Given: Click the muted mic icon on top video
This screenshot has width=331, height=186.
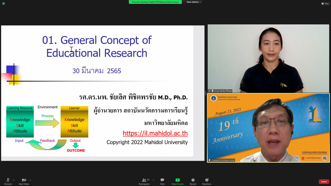Looking at the screenshot, I should point(210,91).
